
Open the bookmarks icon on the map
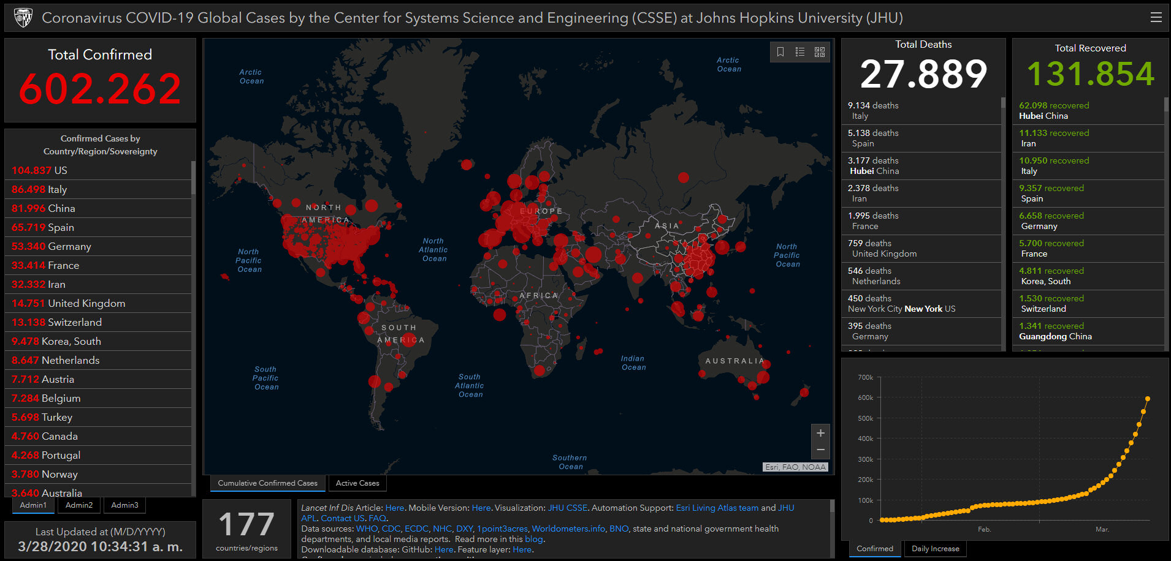click(x=780, y=52)
